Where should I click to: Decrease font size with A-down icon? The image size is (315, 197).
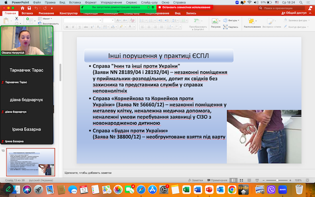pyautogui.click(x=125, y=20)
